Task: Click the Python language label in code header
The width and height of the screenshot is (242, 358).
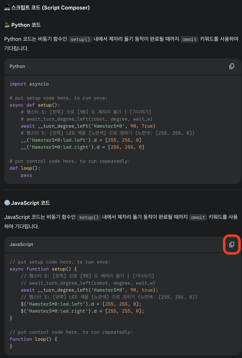Action: point(17,66)
